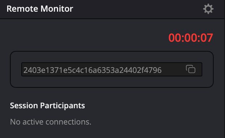The width and height of the screenshot is (225, 138).
Task: Click the gear icon beside Remote Monitor title
Action: pyautogui.click(x=208, y=9)
